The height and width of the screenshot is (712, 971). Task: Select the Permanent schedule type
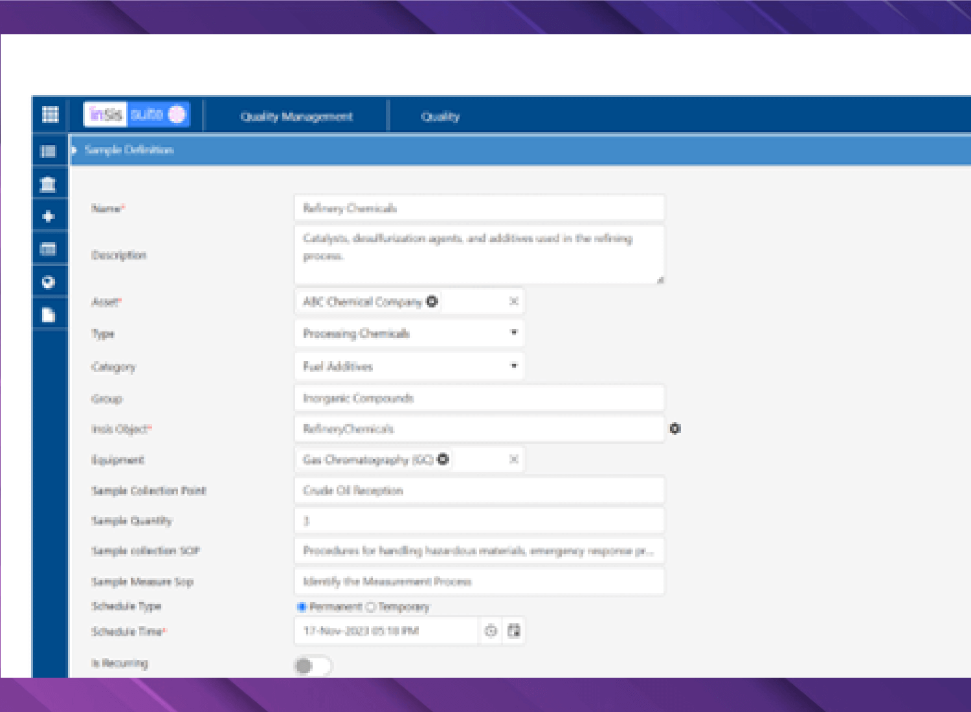tap(302, 607)
